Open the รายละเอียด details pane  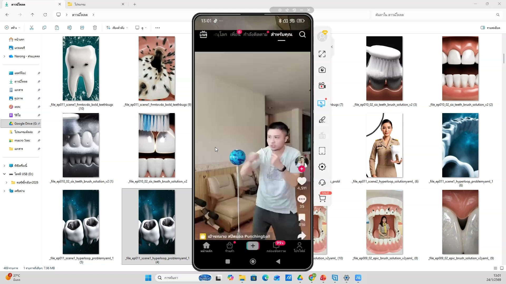490,28
